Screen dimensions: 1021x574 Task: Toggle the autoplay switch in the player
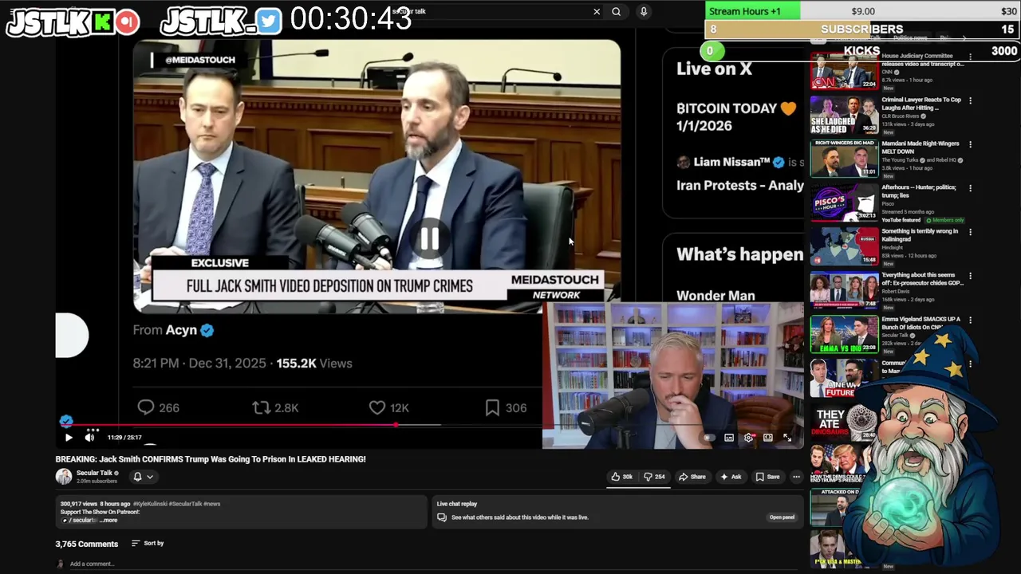click(709, 438)
